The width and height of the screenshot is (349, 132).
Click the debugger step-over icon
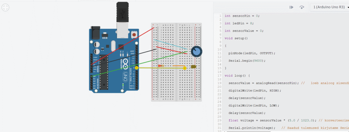pyautogui.click(x=302, y=8)
